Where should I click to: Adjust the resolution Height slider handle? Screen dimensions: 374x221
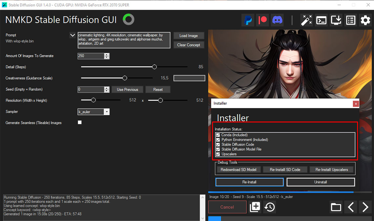tap(160, 100)
